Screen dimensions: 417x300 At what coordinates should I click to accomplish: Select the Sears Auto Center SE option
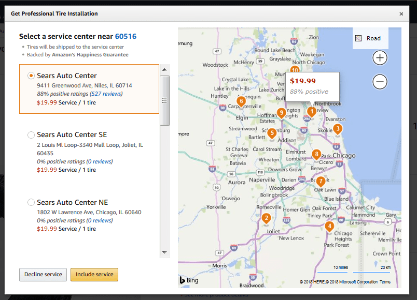[31, 135]
